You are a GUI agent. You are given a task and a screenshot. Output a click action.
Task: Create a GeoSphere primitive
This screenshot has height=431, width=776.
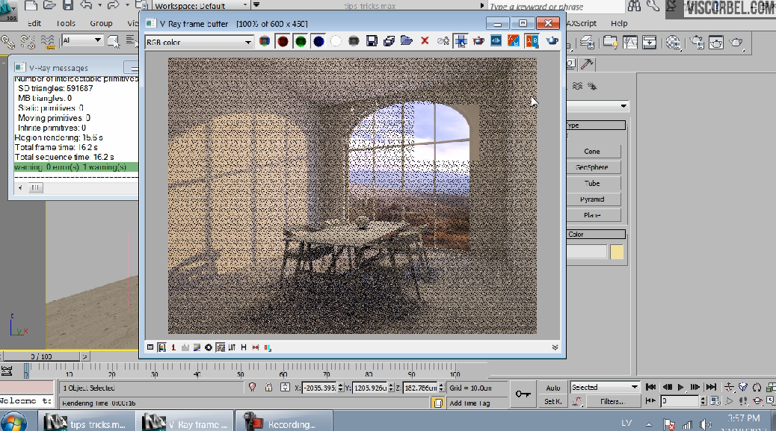(592, 167)
